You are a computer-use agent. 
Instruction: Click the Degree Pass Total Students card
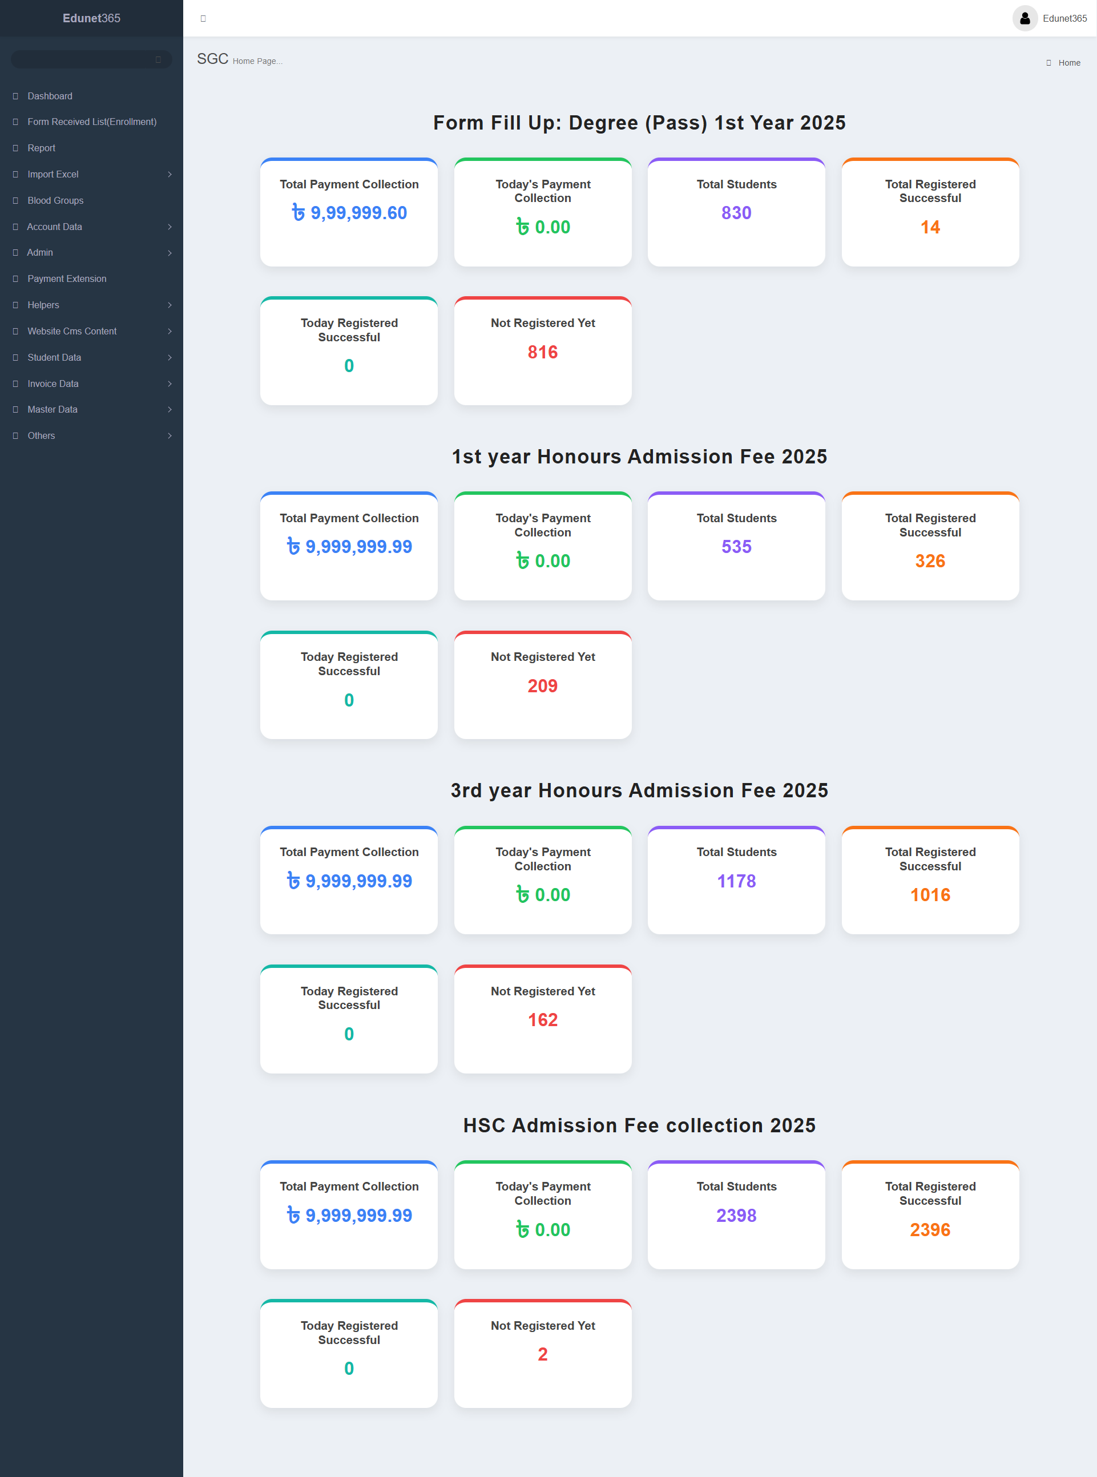[x=736, y=212]
